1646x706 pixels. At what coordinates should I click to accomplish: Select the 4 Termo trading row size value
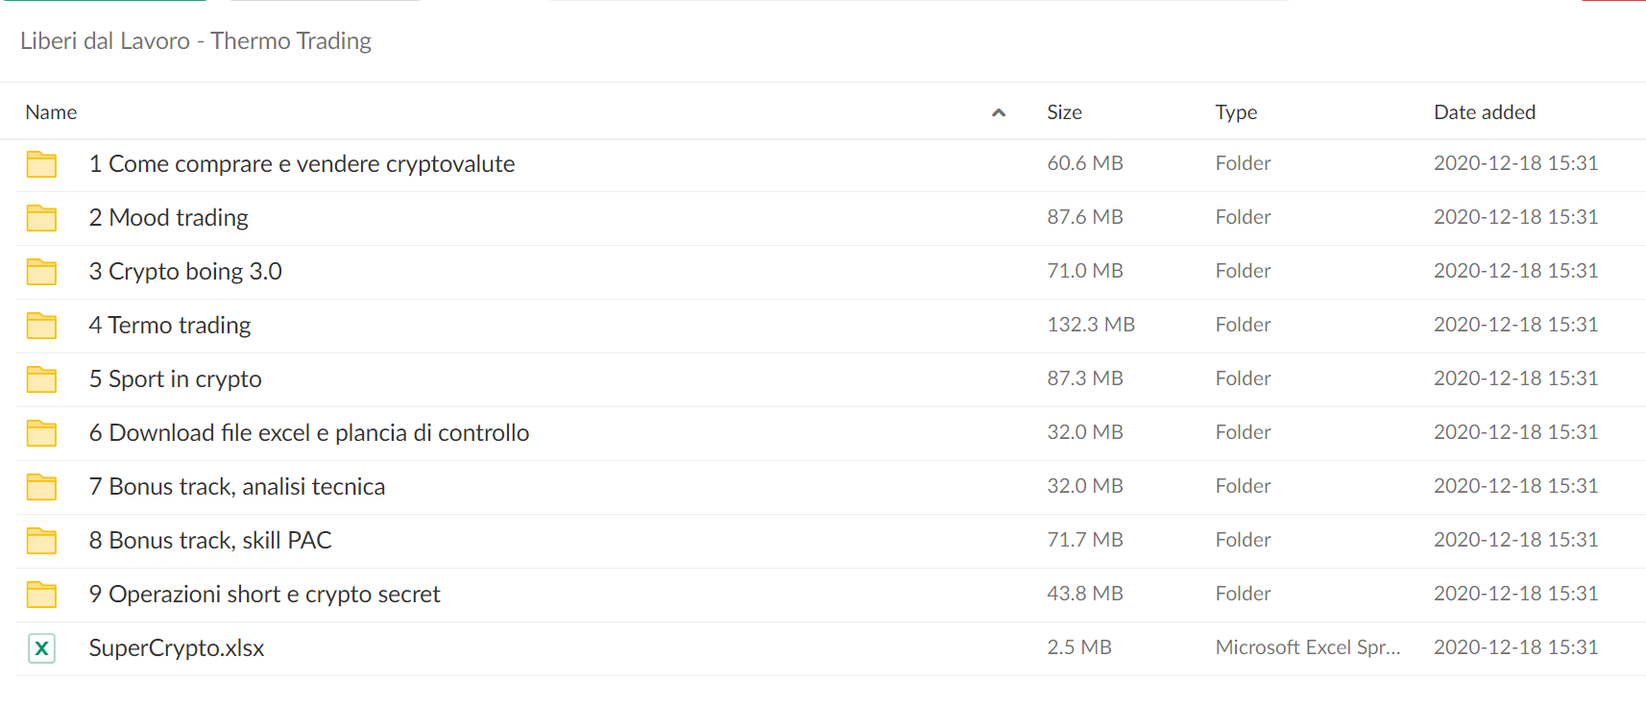[x=1091, y=325]
